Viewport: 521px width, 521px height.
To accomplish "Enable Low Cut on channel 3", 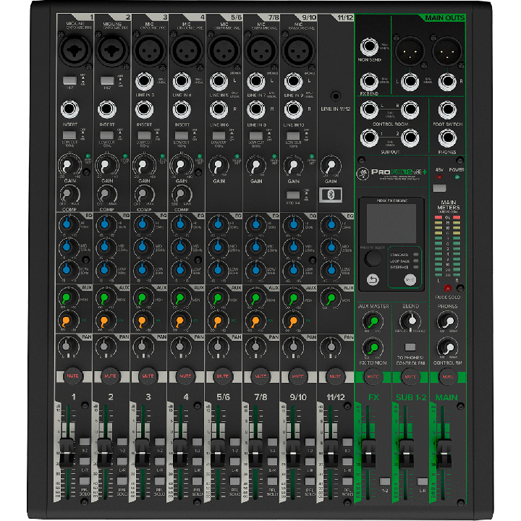I will pyautogui.click(x=144, y=135).
